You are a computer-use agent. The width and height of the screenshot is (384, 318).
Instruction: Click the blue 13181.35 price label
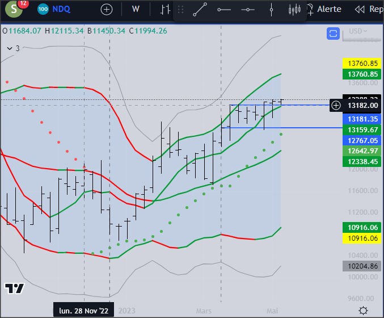tap(362, 119)
